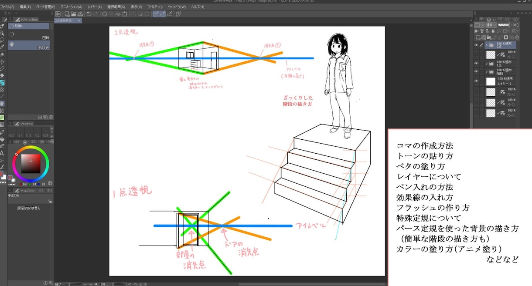Click the Redo arrow icon
Screen dimensions: 532x286
coord(95,14)
